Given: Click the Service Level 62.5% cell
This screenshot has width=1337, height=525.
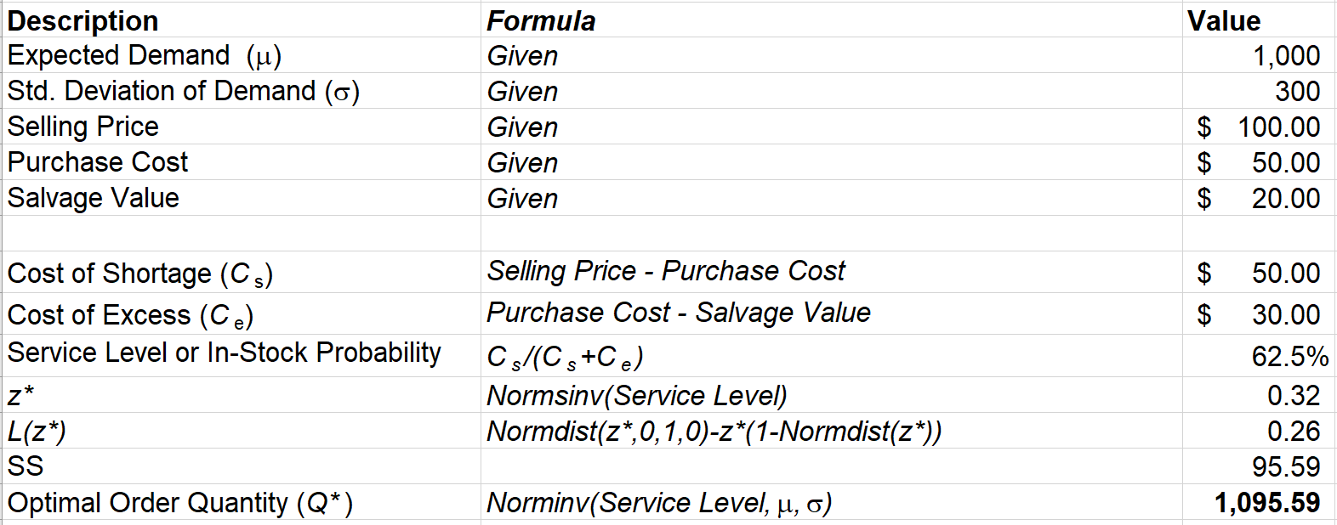Looking at the screenshot, I should [1259, 355].
